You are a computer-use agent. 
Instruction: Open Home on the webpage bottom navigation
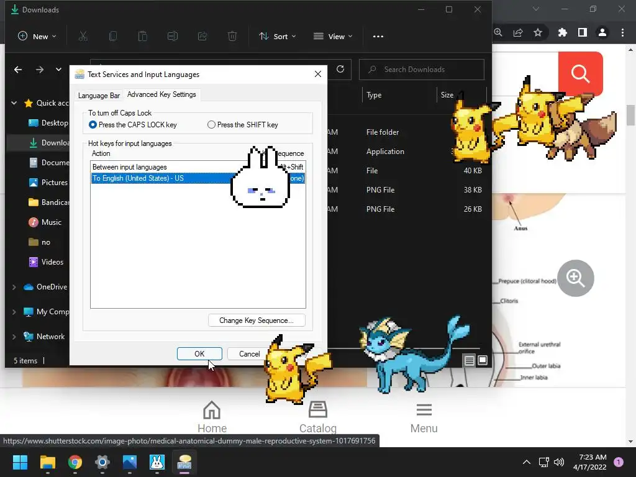[212, 417]
